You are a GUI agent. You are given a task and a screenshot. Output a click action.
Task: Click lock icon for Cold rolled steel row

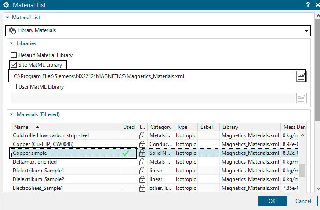click(x=142, y=135)
